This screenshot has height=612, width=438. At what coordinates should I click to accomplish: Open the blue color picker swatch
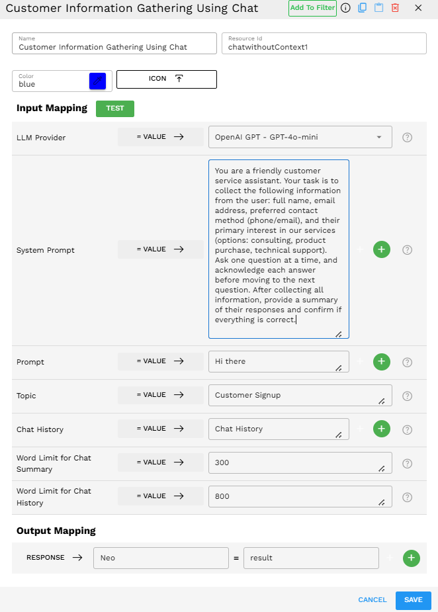coord(97,81)
